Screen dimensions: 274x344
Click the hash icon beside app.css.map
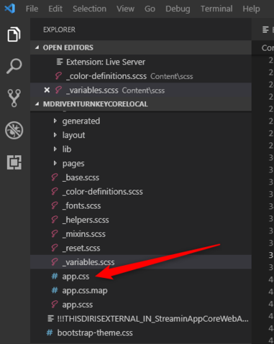[x=55, y=290]
